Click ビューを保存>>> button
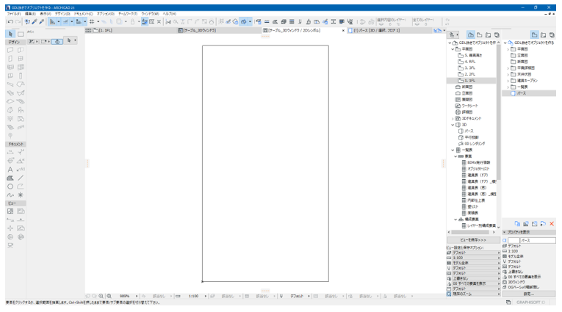This screenshot has height=312, width=562. click(x=473, y=240)
